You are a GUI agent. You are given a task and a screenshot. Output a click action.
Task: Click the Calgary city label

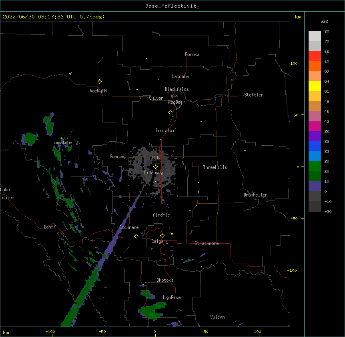(160, 241)
